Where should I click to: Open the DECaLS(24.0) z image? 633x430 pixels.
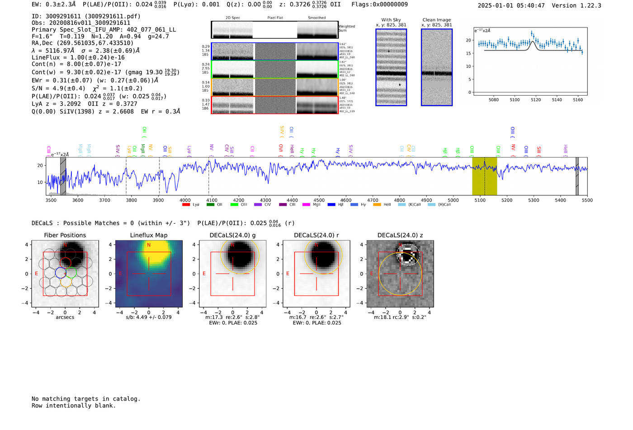coord(400,274)
